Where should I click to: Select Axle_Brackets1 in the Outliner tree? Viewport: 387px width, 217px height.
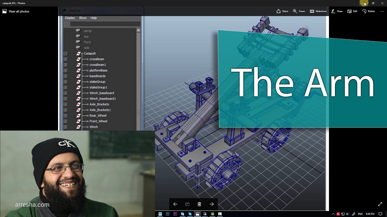pos(100,110)
